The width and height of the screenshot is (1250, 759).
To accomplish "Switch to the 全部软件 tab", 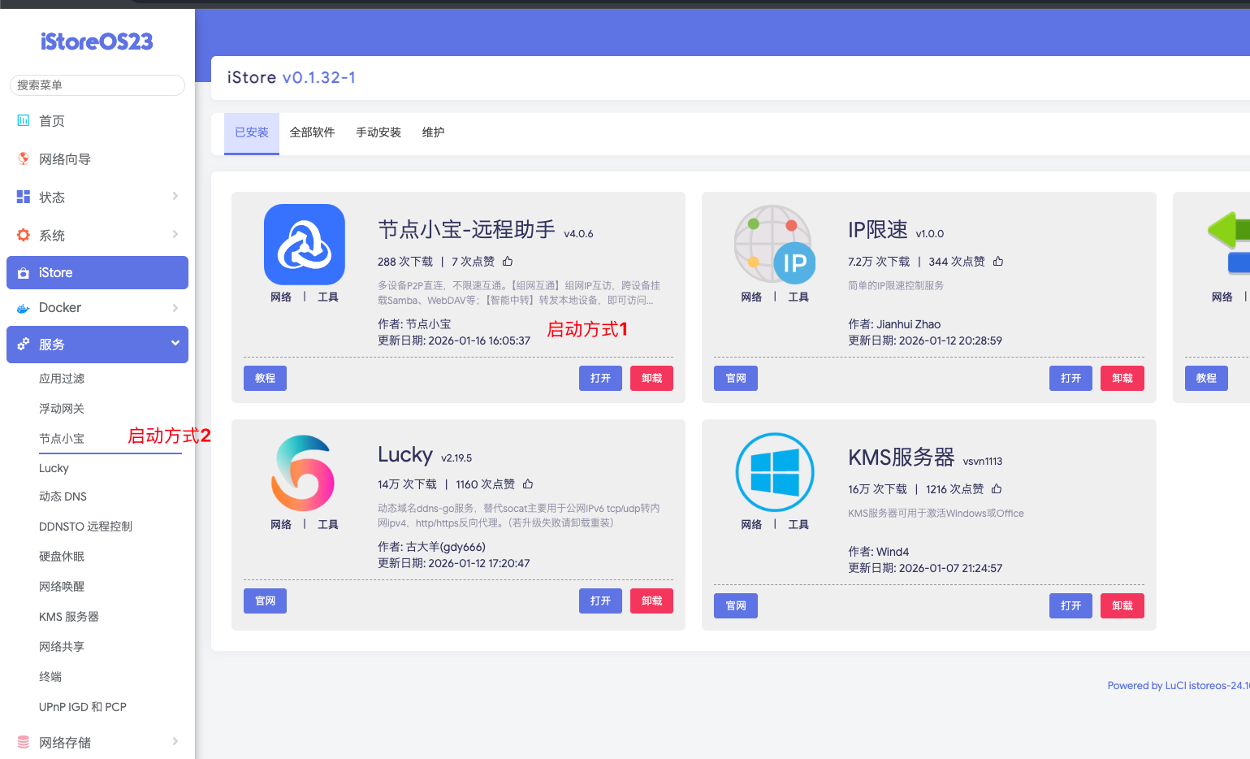I will 312,132.
